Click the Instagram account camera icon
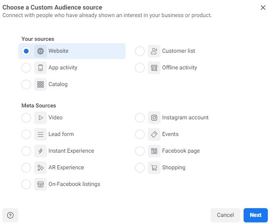 point(154,118)
